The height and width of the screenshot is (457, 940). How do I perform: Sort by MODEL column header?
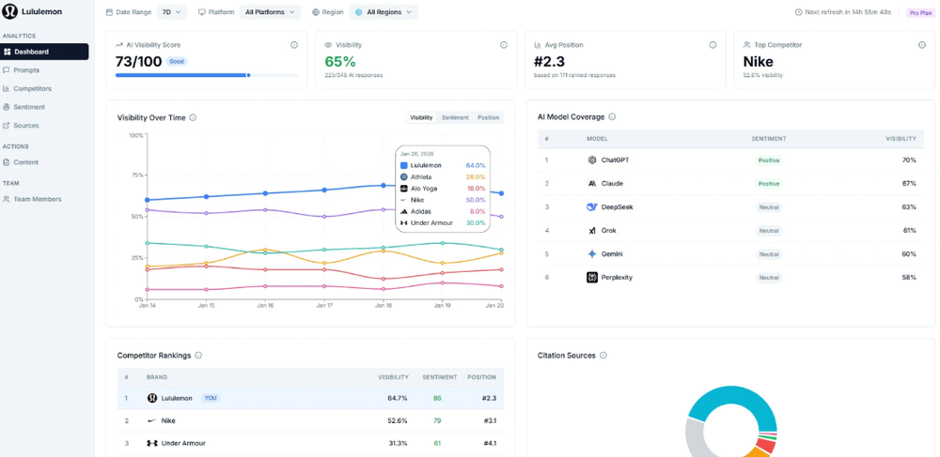(597, 139)
